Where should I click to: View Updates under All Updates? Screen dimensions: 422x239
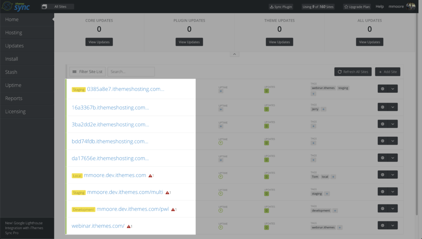pos(370,42)
